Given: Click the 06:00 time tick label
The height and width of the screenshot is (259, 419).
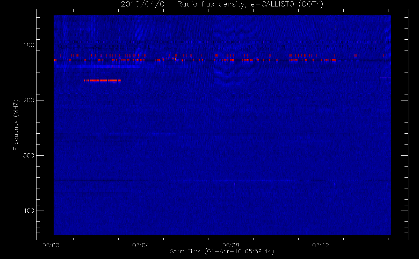Looking at the screenshot, I should pos(51,245).
